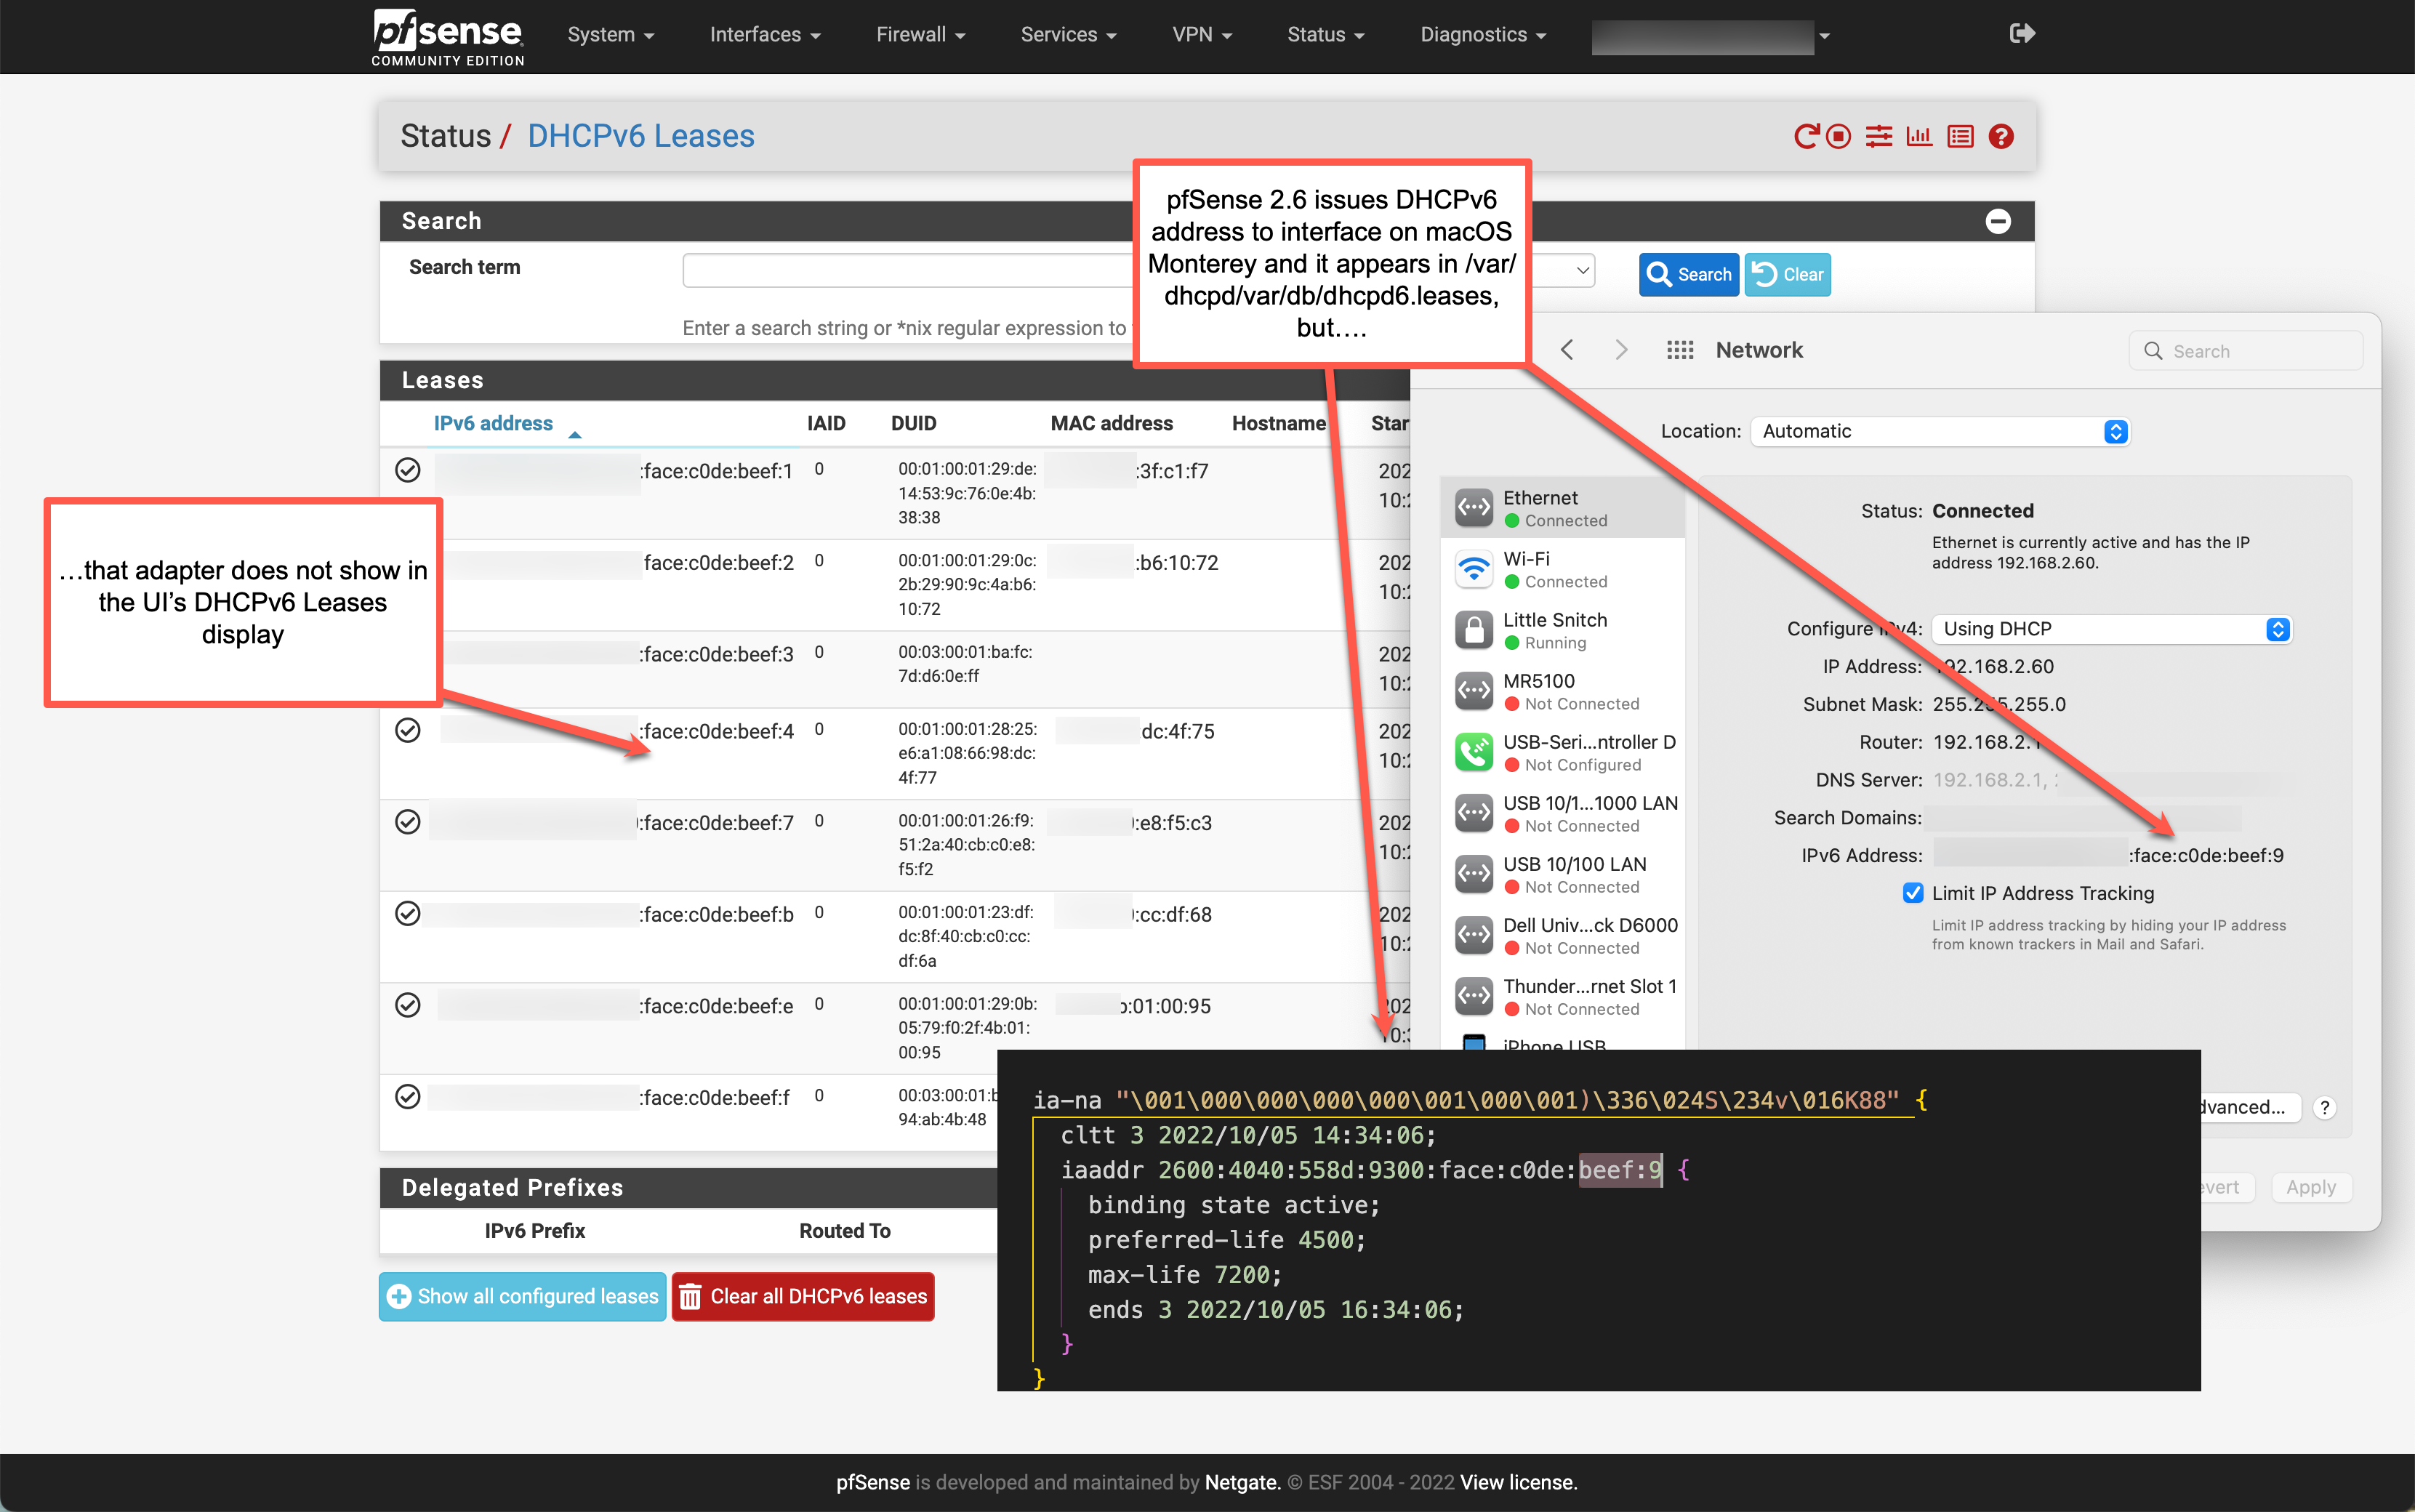
Task: Open the Status menu
Action: (x=1325, y=35)
